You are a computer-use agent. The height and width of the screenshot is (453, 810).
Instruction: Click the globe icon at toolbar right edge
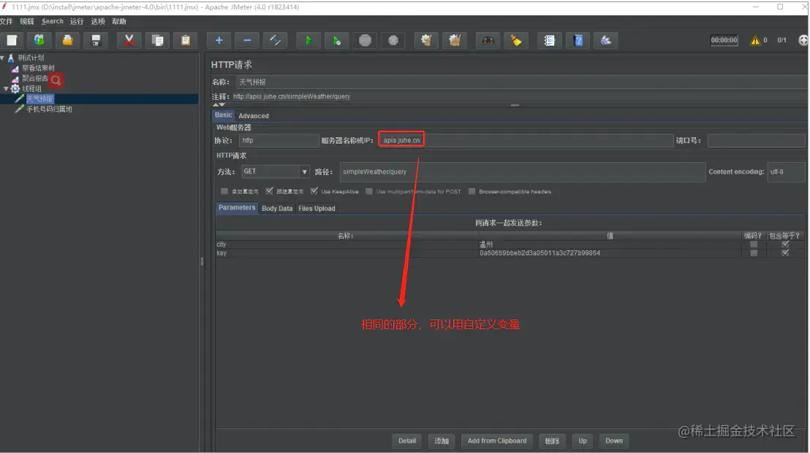[803, 40]
